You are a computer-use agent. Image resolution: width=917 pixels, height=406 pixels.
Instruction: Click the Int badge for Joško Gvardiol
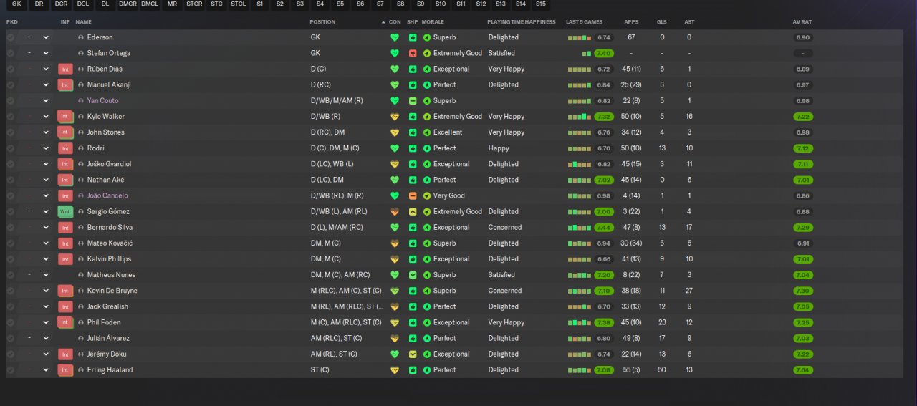65,164
